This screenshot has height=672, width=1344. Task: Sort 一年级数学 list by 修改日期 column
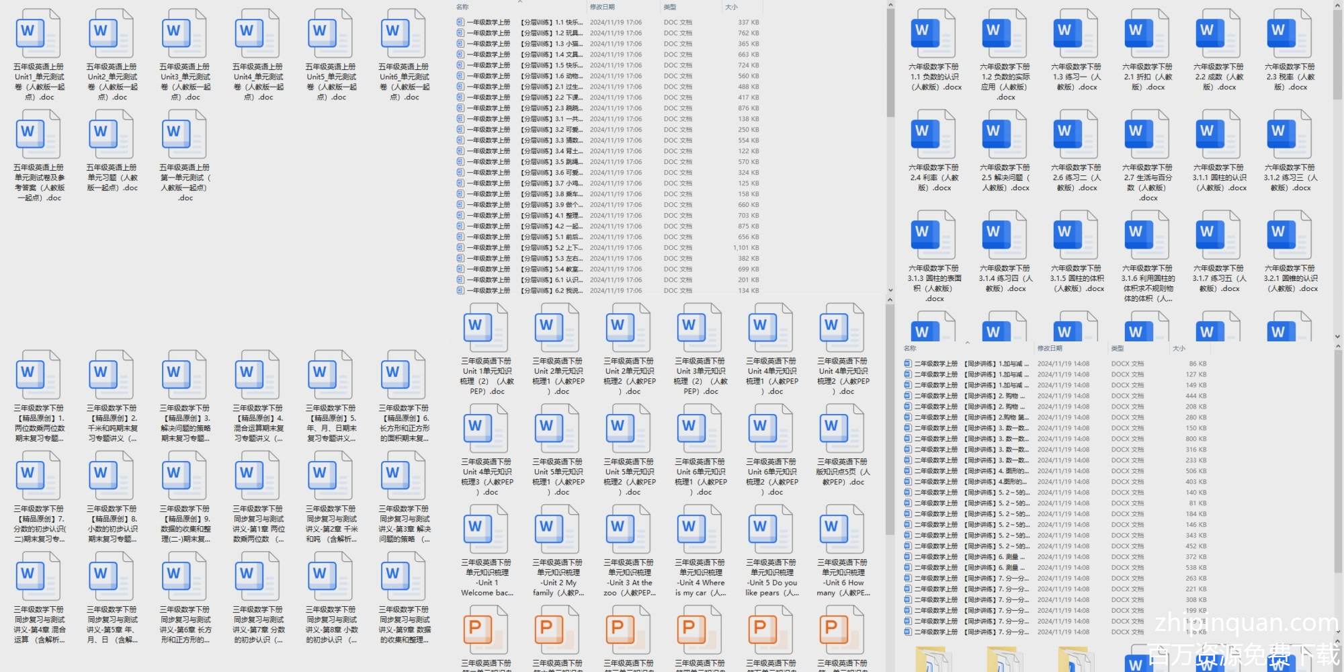pos(602,7)
